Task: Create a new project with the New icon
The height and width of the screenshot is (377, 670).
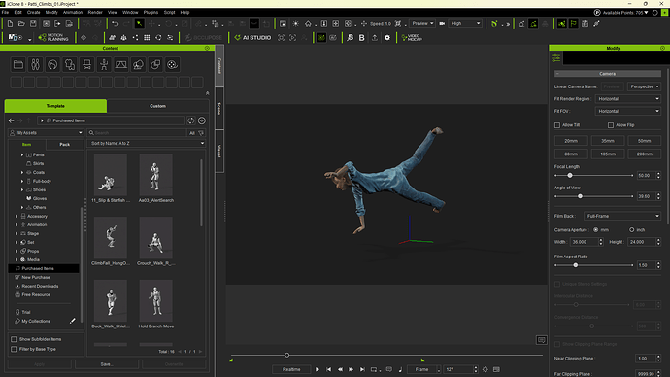Action: coord(10,24)
